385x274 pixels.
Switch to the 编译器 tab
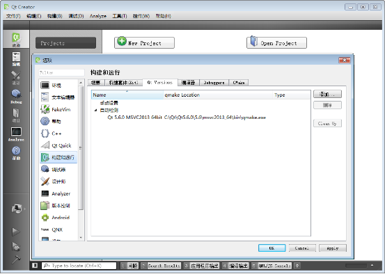189,83
